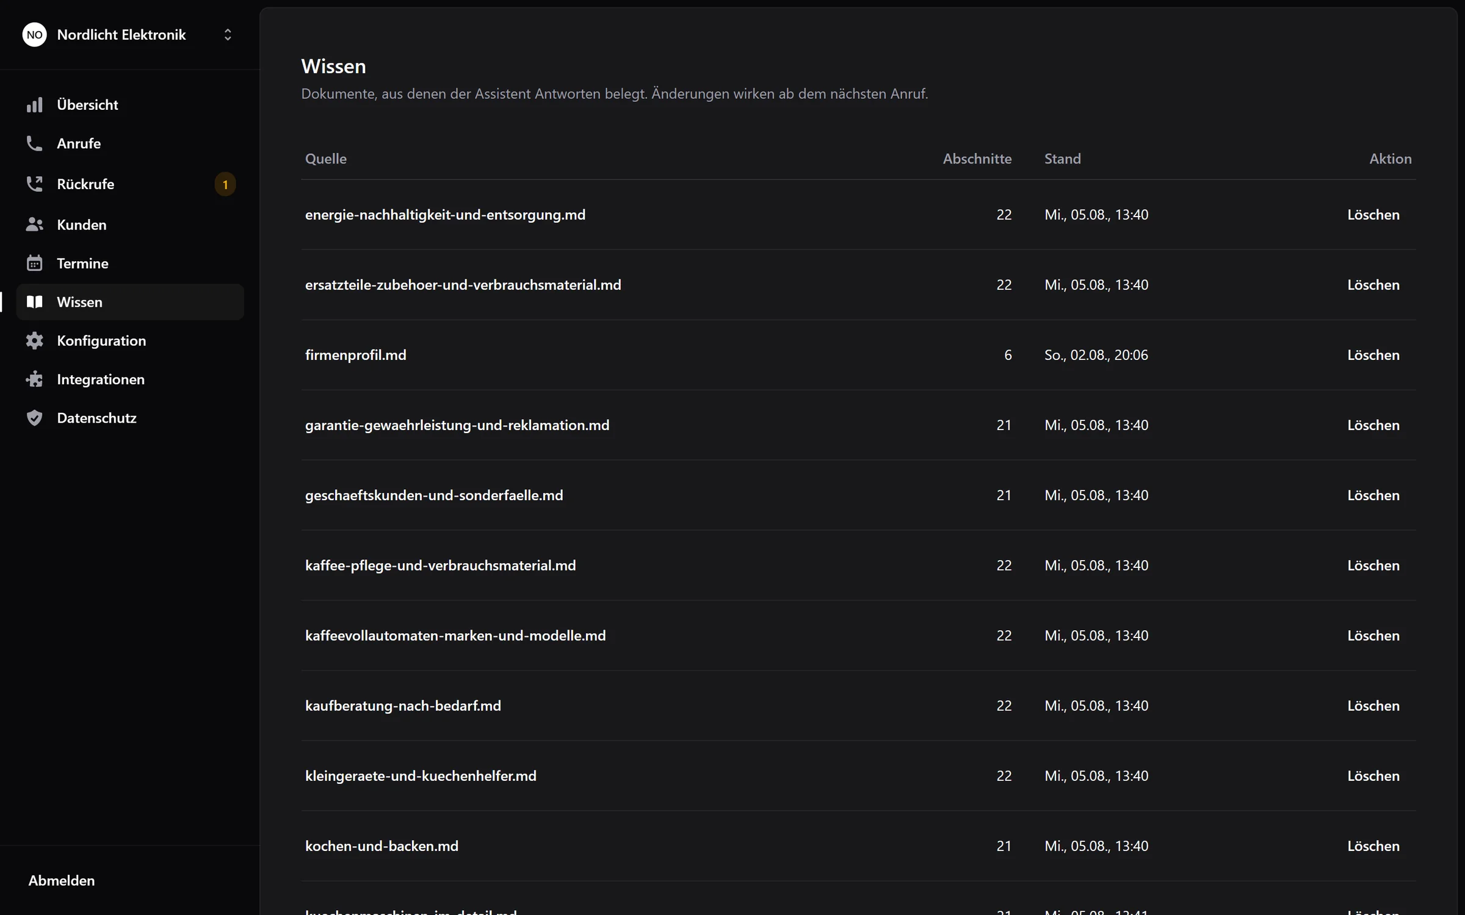Delete kleingeraete-und-kuechenhelfer.md

click(1373, 776)
